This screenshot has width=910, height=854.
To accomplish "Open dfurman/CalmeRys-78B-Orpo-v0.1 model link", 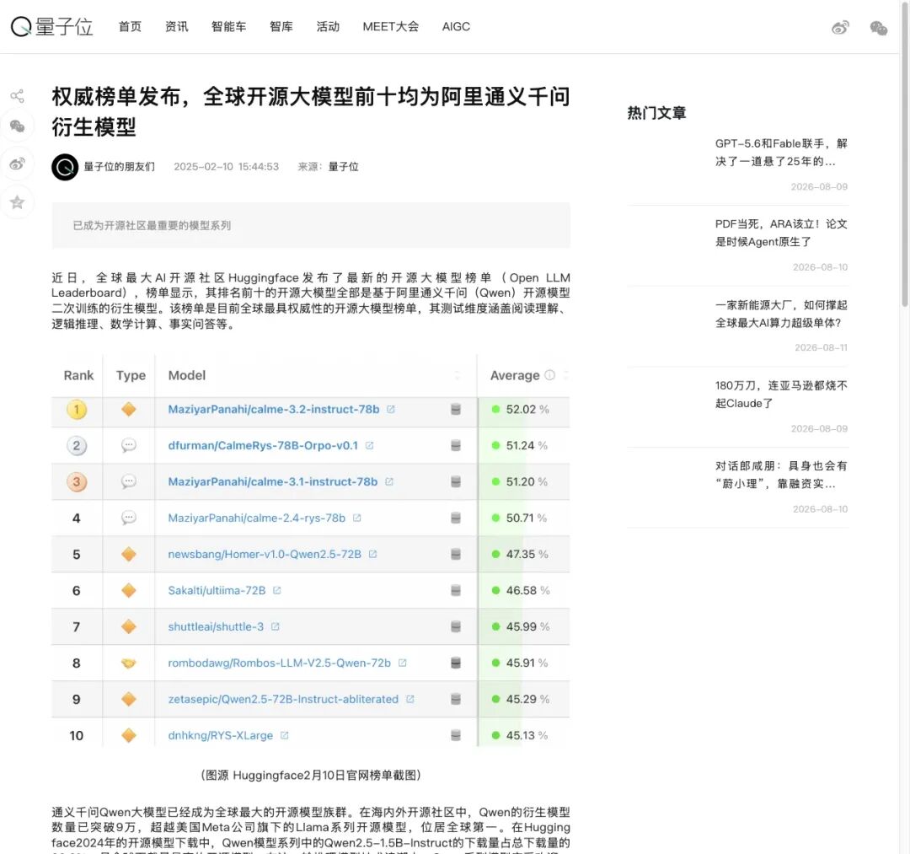I will [x=263, y=445].
